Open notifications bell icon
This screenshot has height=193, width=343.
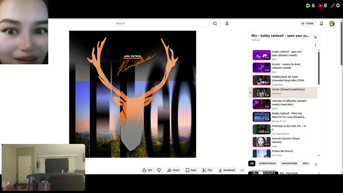click(x=321, y=24)
